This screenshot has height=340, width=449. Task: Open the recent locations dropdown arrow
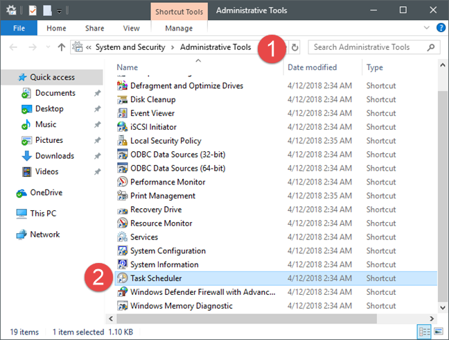[x=48, y=47]
